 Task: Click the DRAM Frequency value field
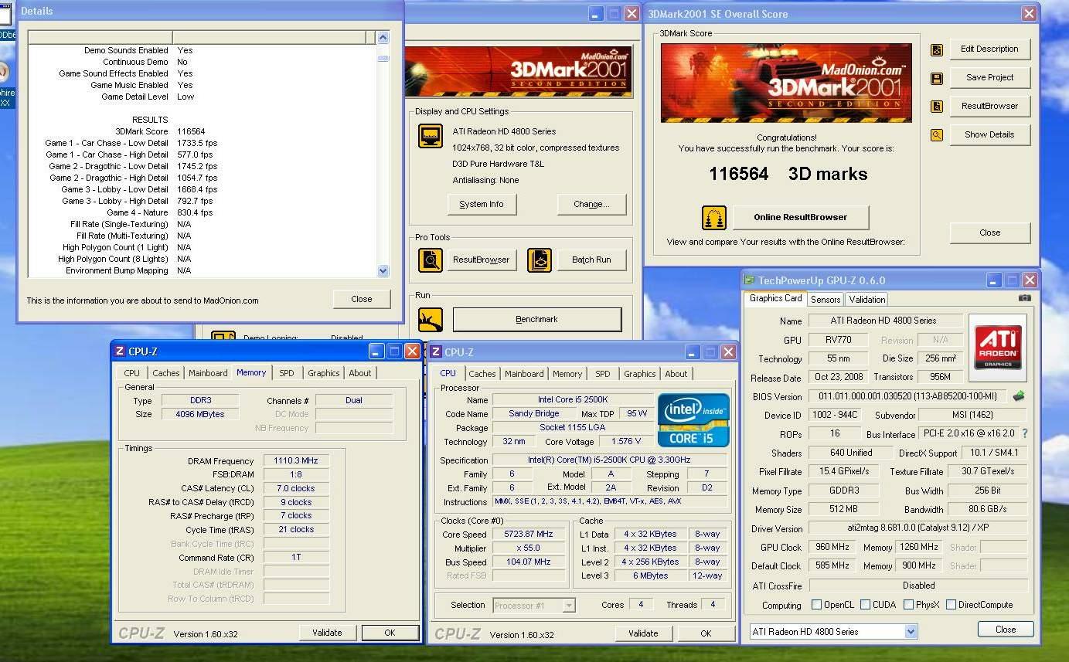[x=296, y=461]
